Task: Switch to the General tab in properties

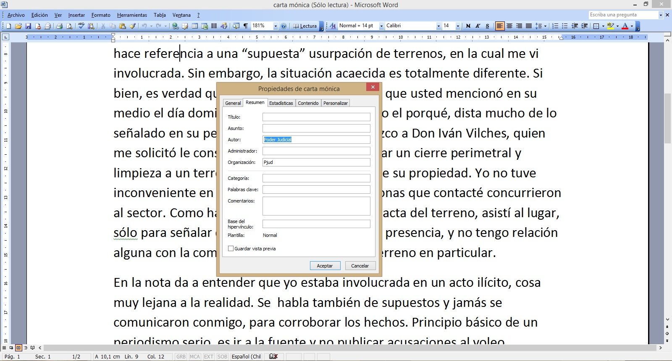Action: coord(233,103)
